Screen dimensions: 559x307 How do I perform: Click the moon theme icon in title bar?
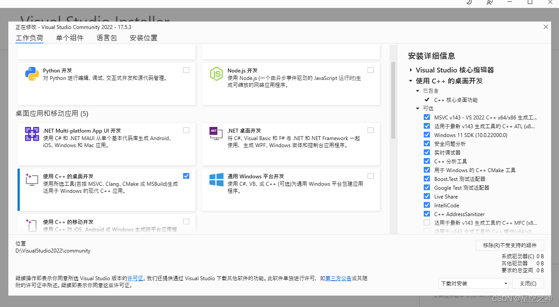pyautogui.click(x=469, y=2)
